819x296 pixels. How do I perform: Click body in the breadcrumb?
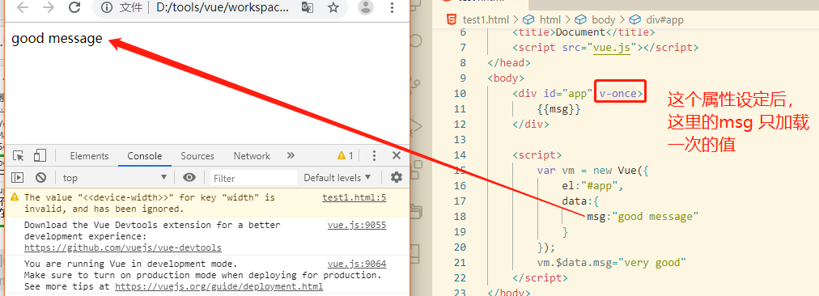tap(603, 20)
